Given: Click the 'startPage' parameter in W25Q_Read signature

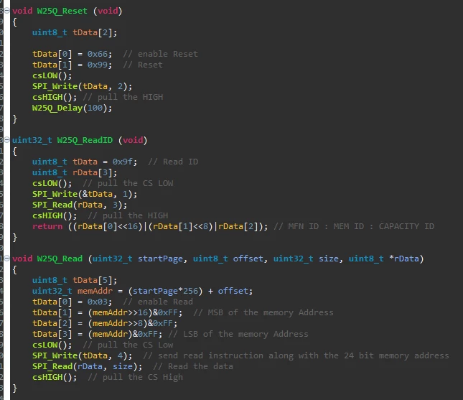Looking at the screenshot, I should pyautogui.click(x=160, y=259).
